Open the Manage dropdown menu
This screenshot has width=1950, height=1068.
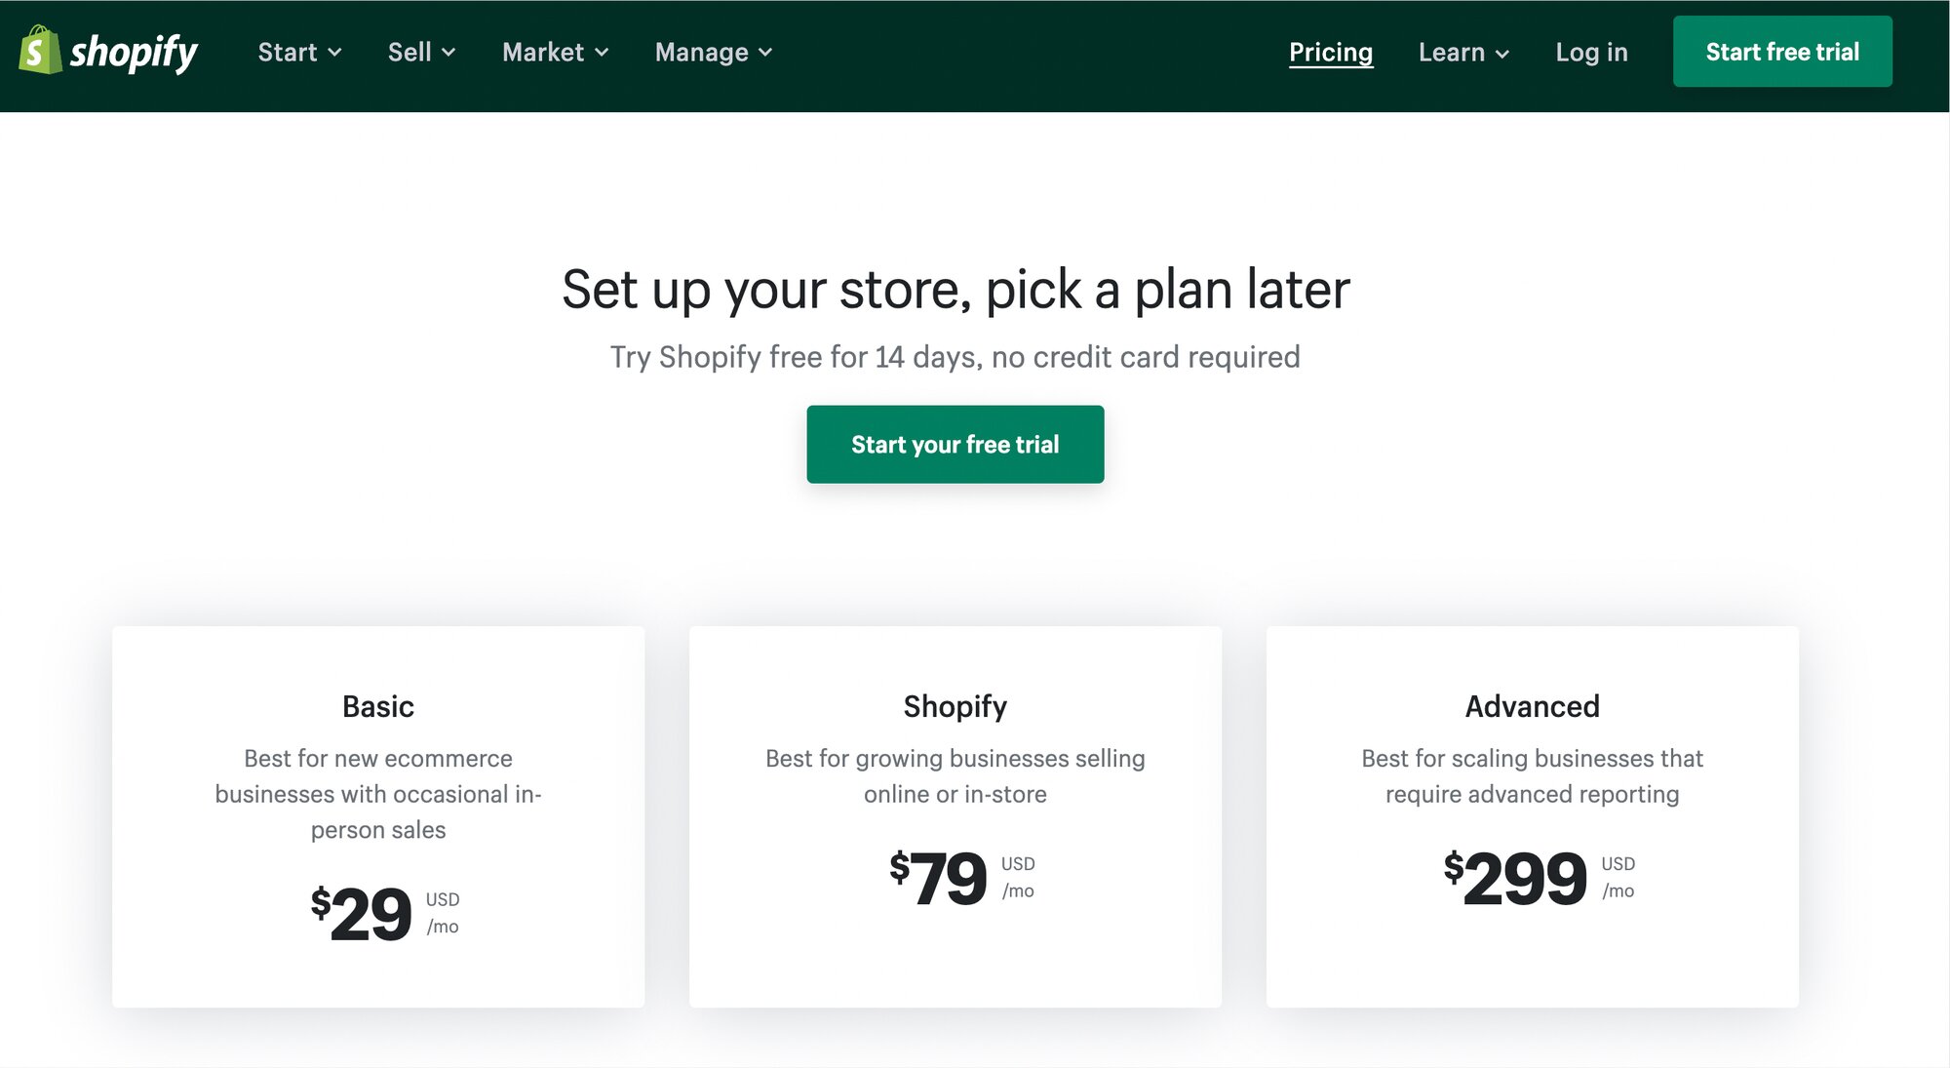713,53
